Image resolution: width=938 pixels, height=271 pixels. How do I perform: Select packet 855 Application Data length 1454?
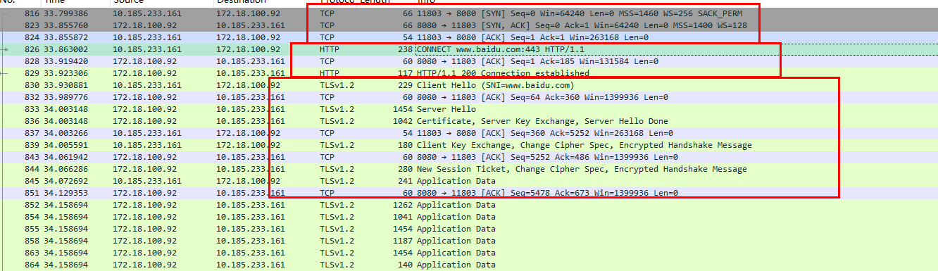(469, 229)
